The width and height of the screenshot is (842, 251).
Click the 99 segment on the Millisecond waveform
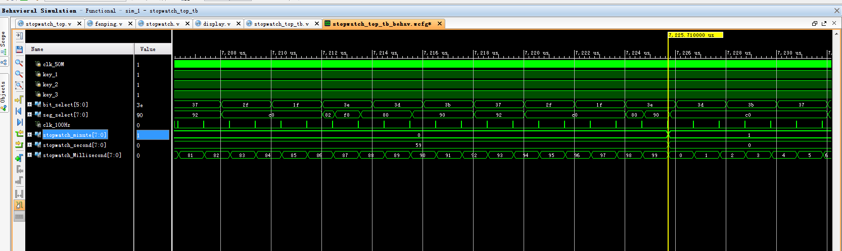pyautogui.click(x=654, y=155)
